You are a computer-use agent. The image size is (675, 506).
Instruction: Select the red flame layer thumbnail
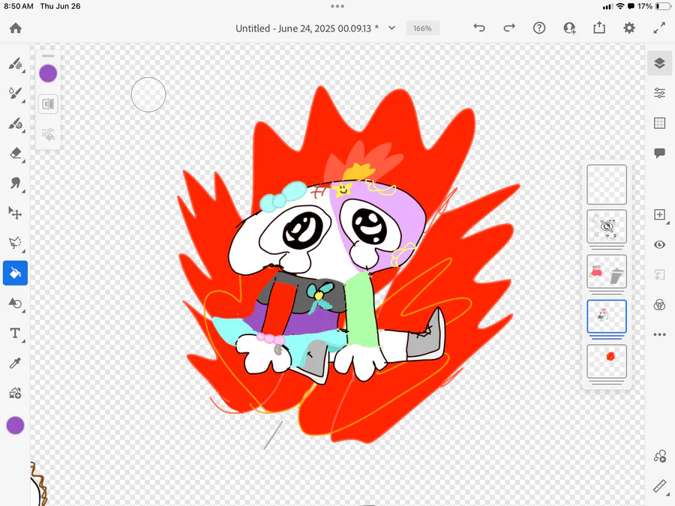607,361
